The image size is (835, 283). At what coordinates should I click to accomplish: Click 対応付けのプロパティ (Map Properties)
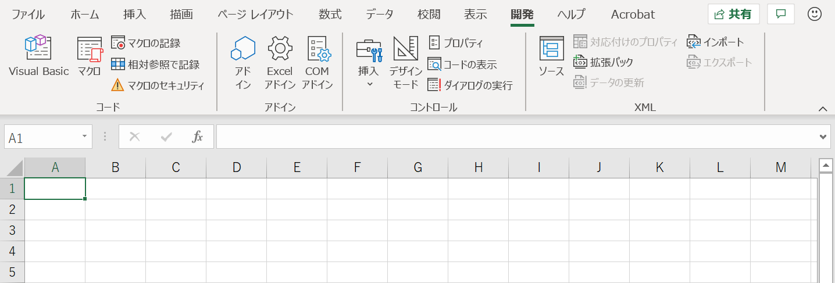[626, 41]
